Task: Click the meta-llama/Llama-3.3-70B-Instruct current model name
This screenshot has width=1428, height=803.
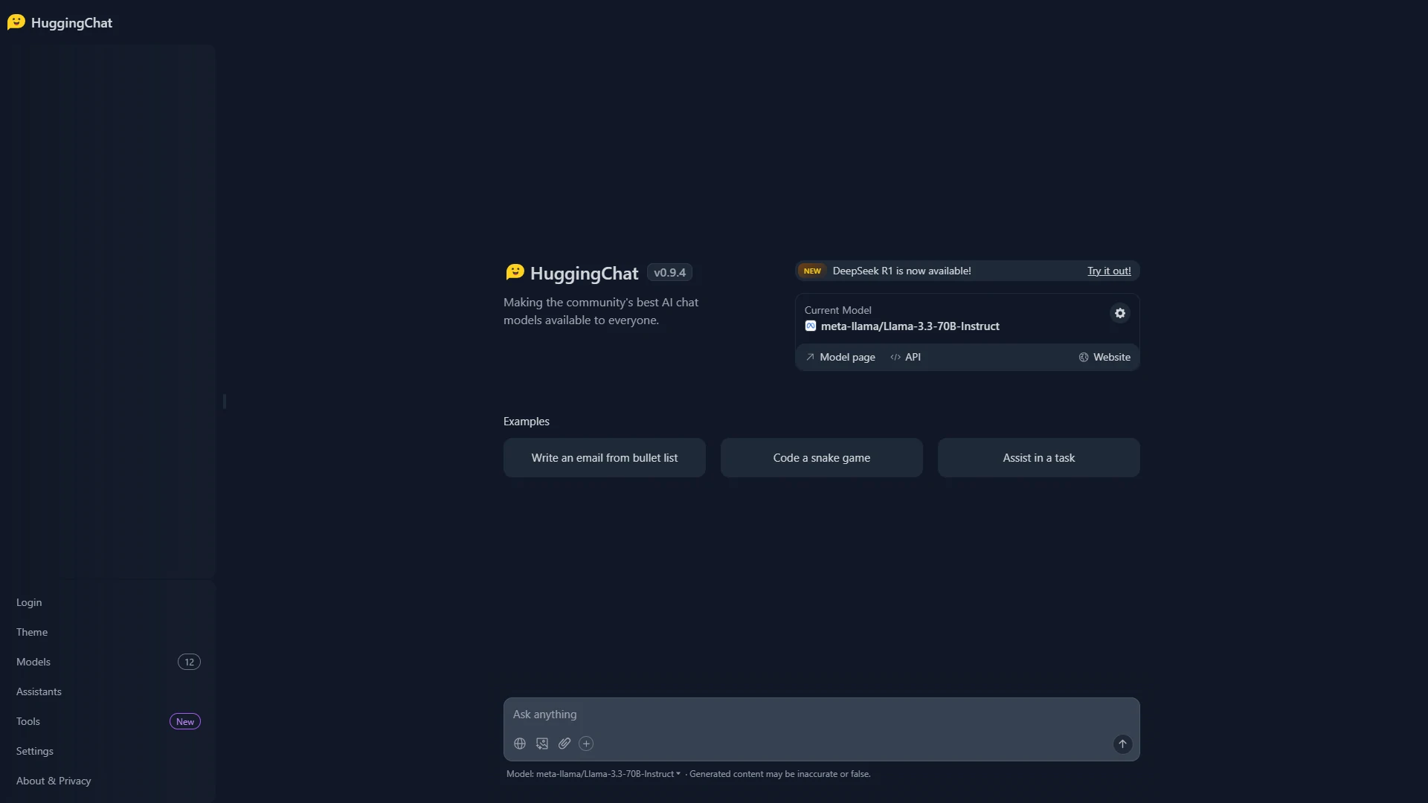Action: [910, 326]
